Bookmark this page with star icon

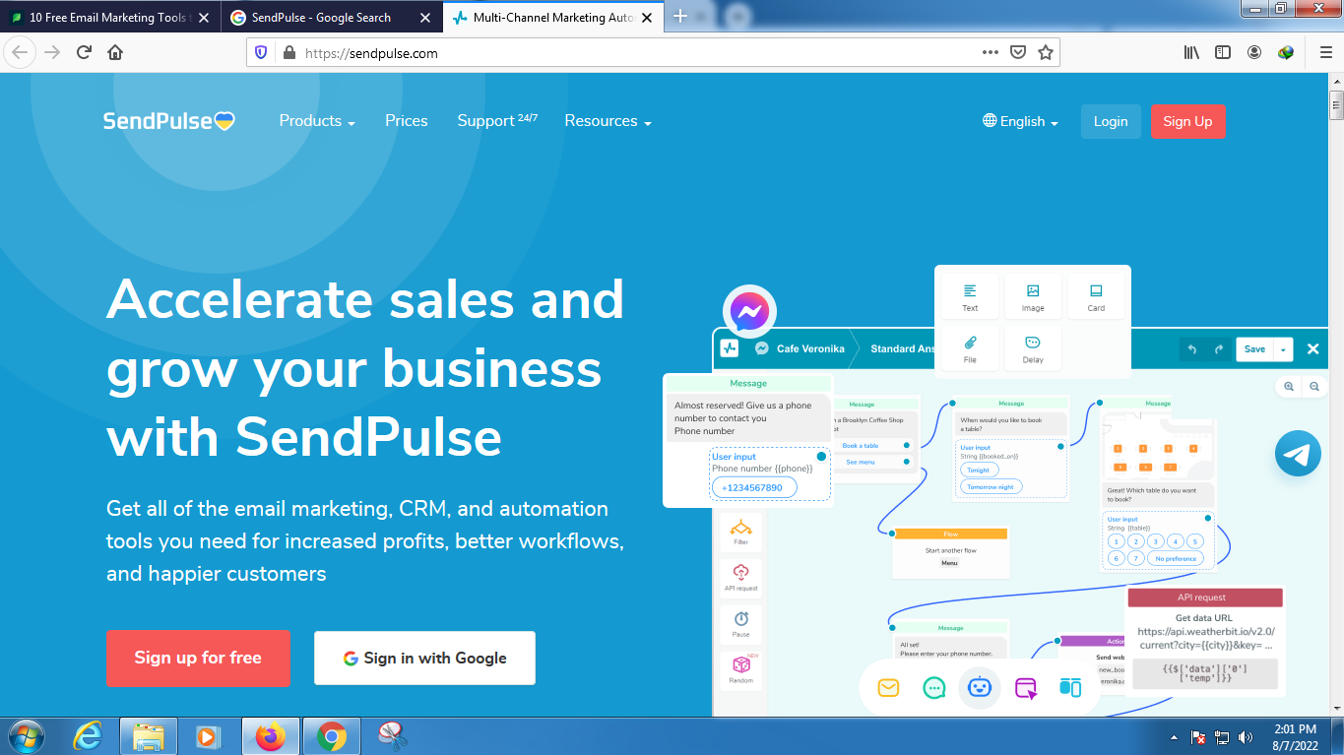coord(1046,53)
